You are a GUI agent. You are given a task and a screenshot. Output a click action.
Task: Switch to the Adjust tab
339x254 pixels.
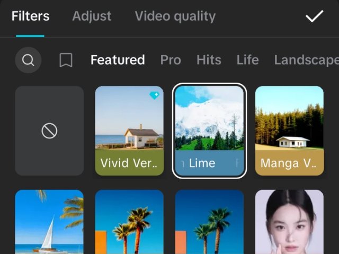point(92,16)
